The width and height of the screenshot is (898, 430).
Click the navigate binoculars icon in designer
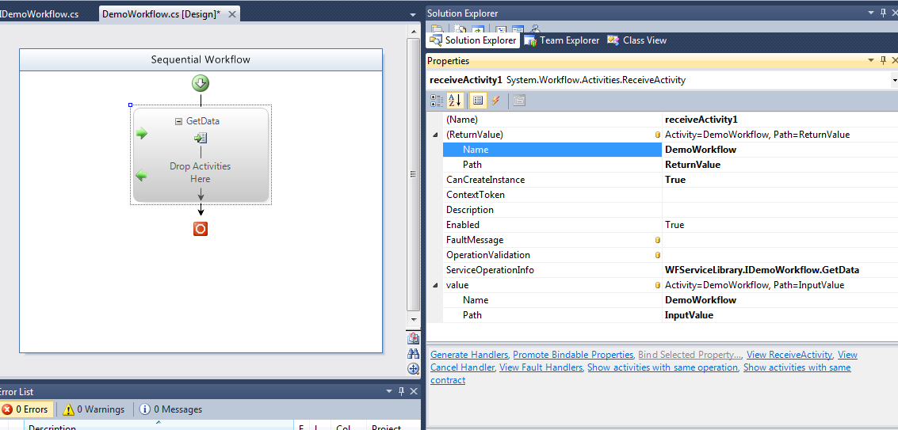tap(413, 353)
